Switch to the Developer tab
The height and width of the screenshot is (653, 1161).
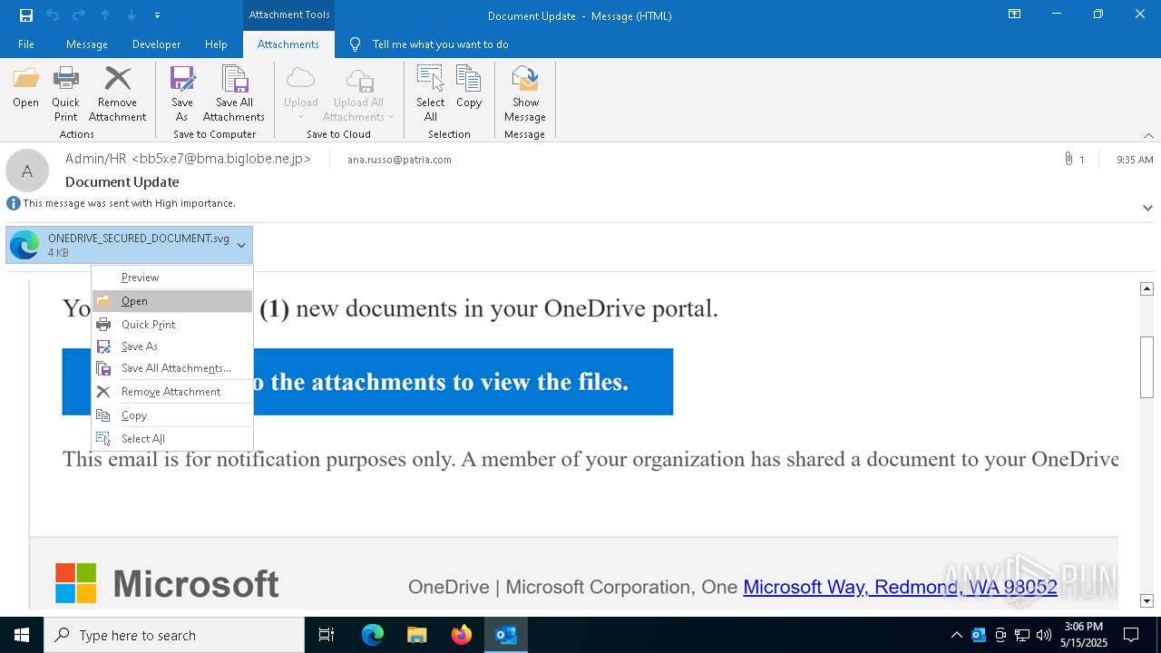click(156, 44)
